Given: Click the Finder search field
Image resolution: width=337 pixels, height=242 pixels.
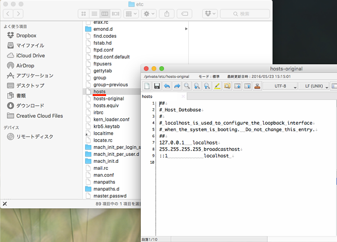Looking at the screenshot, I should [245, 14].
